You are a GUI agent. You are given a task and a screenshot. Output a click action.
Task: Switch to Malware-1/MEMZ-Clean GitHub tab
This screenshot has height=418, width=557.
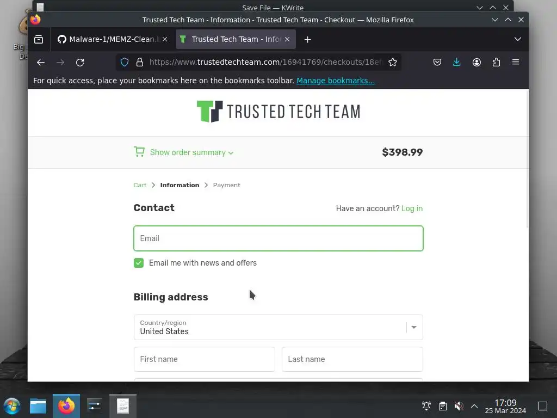[112, 39]
